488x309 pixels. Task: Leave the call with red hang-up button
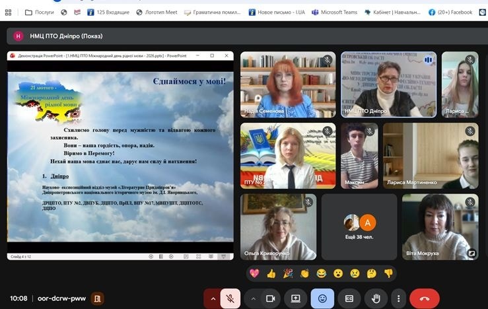(x=424, y=298)
